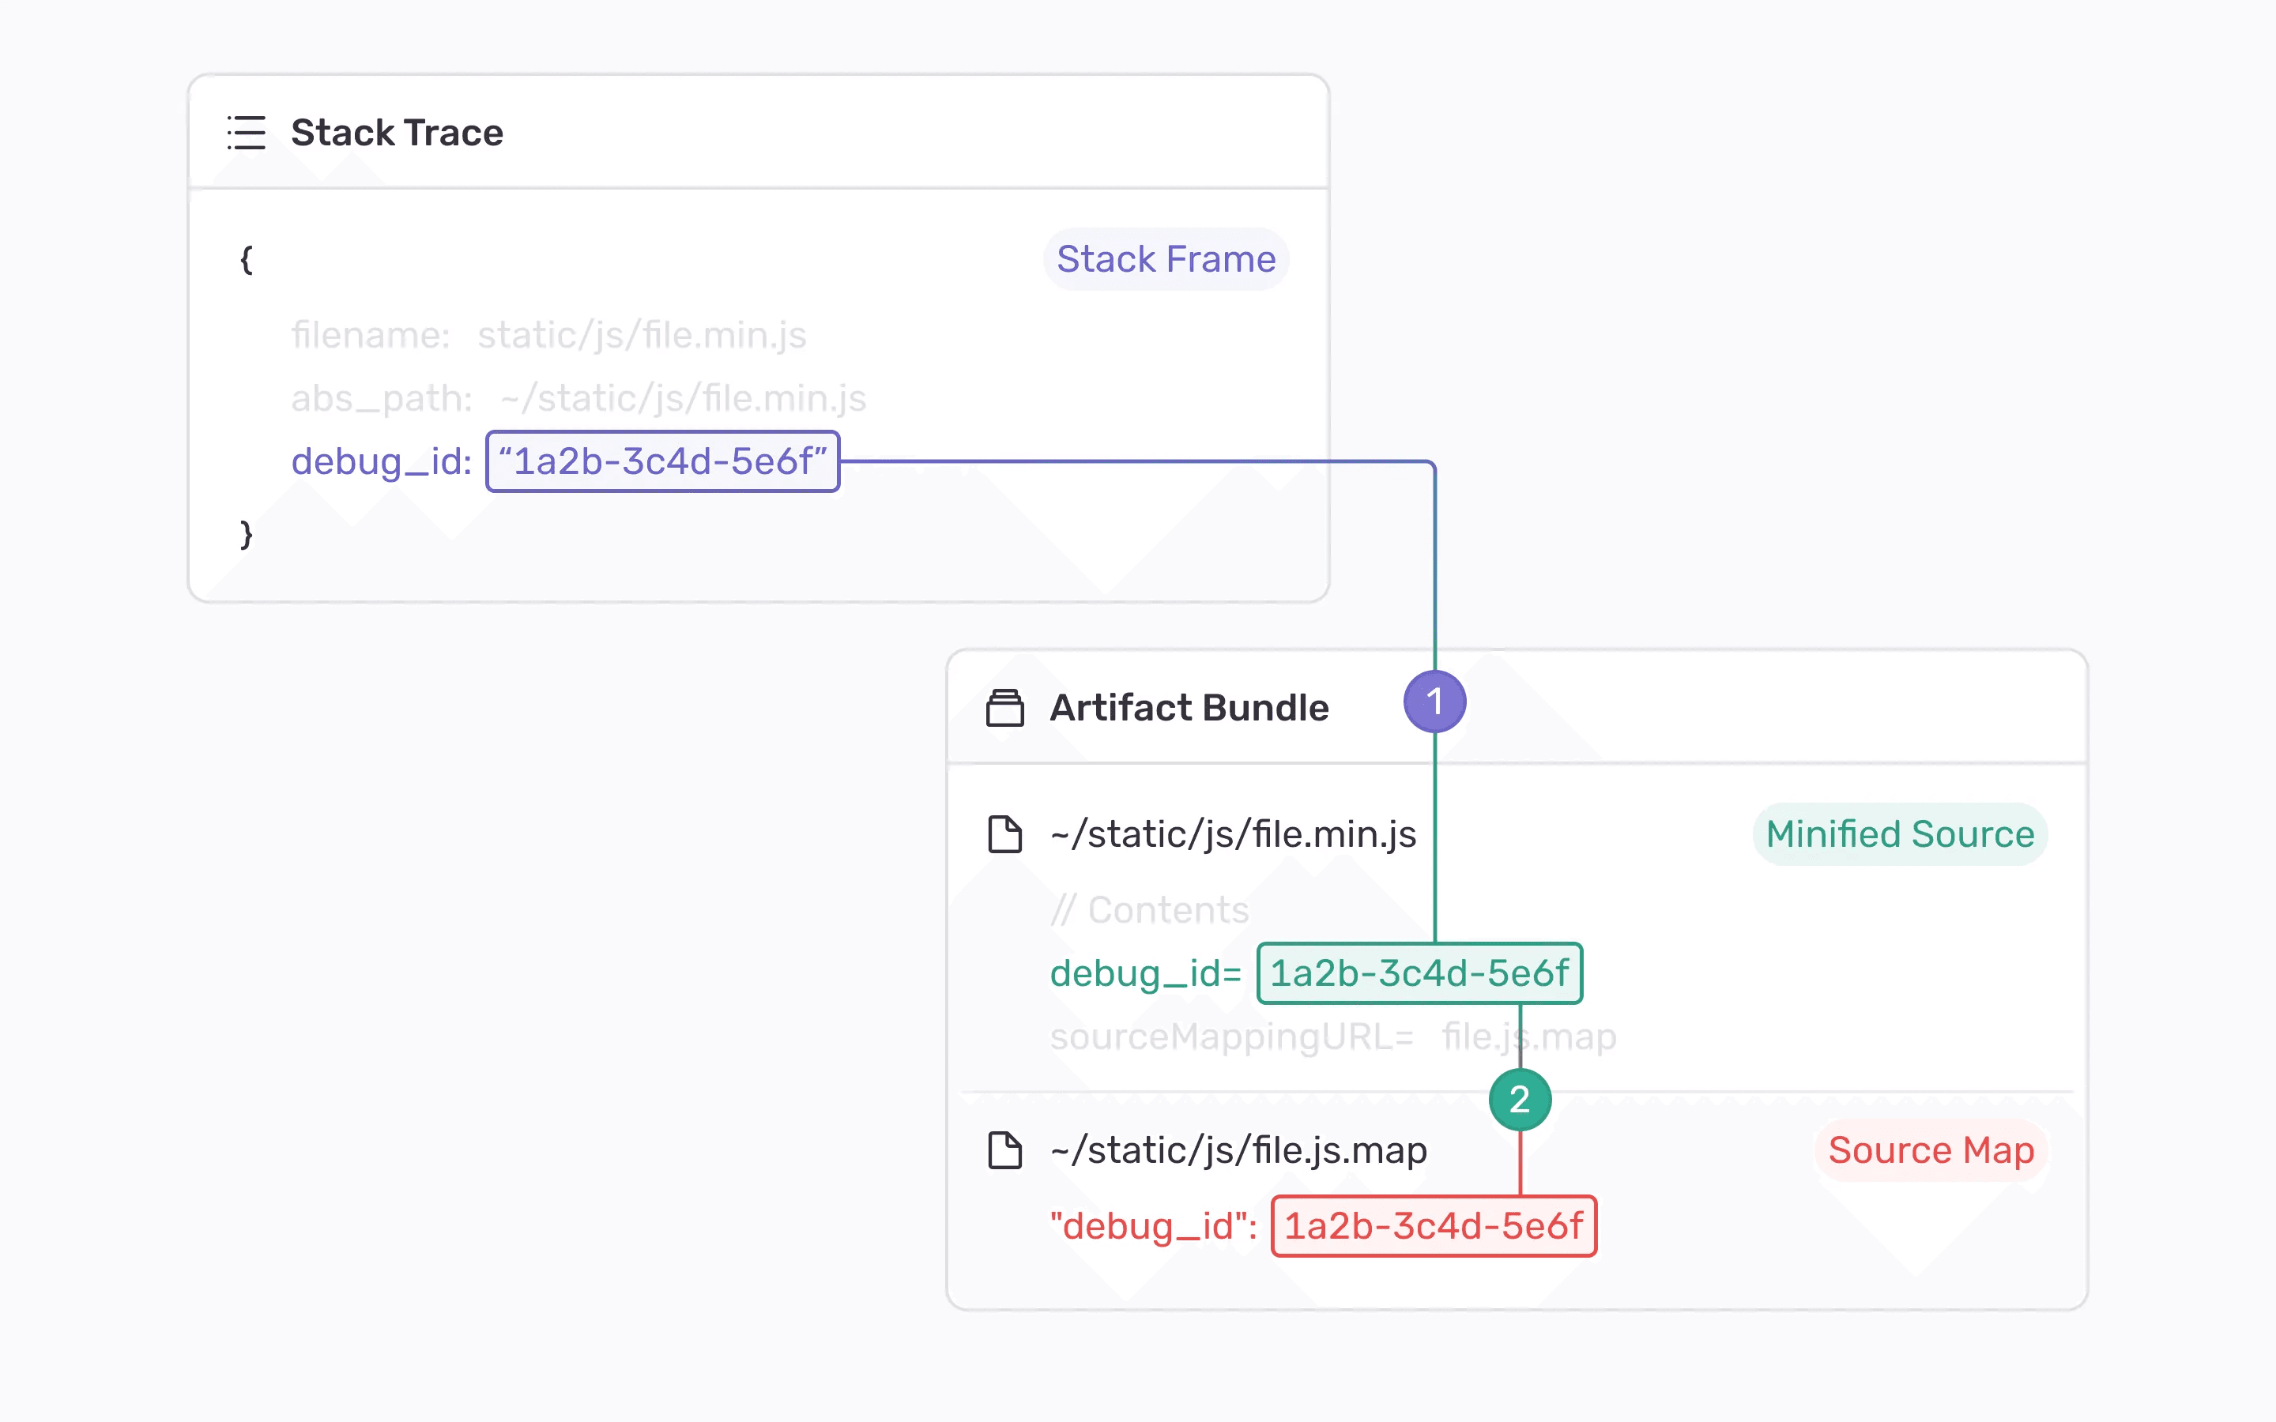
Task: Click the list icon beside Stack Trace
Action: point(247,134)
